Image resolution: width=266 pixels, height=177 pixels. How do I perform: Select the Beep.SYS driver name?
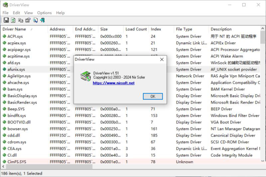pyautogui.click(x=16, y=109)
